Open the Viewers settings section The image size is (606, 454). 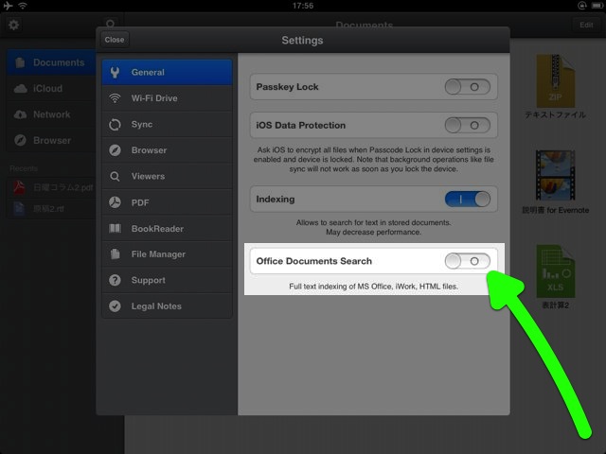click(167, 177)
